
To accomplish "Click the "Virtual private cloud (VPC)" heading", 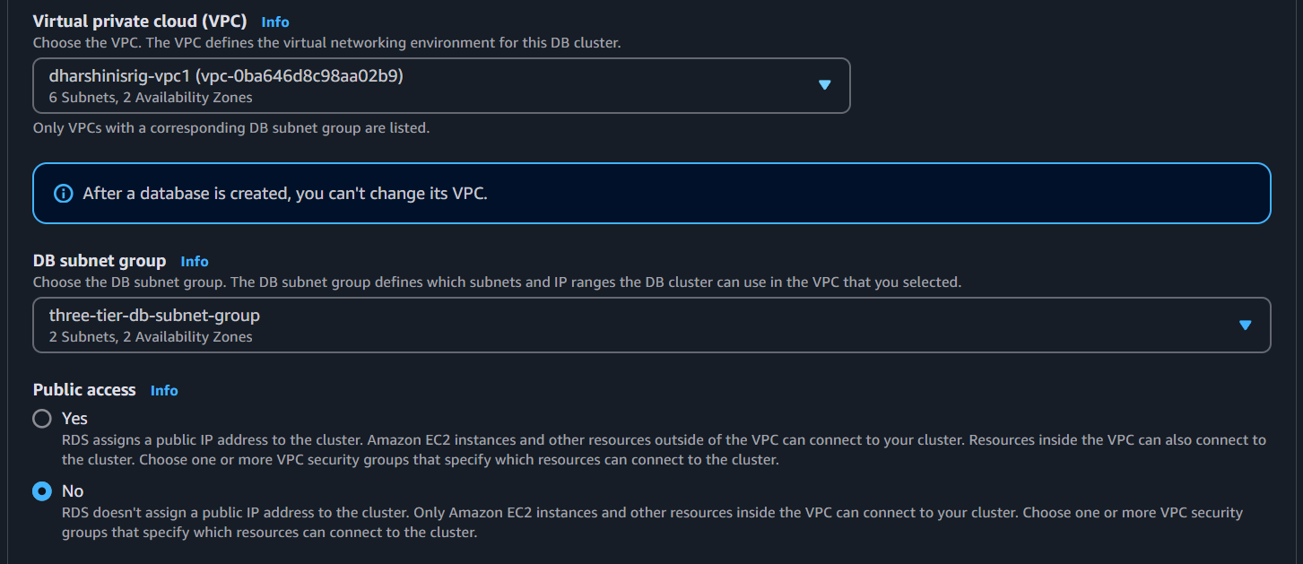I will click(143, 21).
